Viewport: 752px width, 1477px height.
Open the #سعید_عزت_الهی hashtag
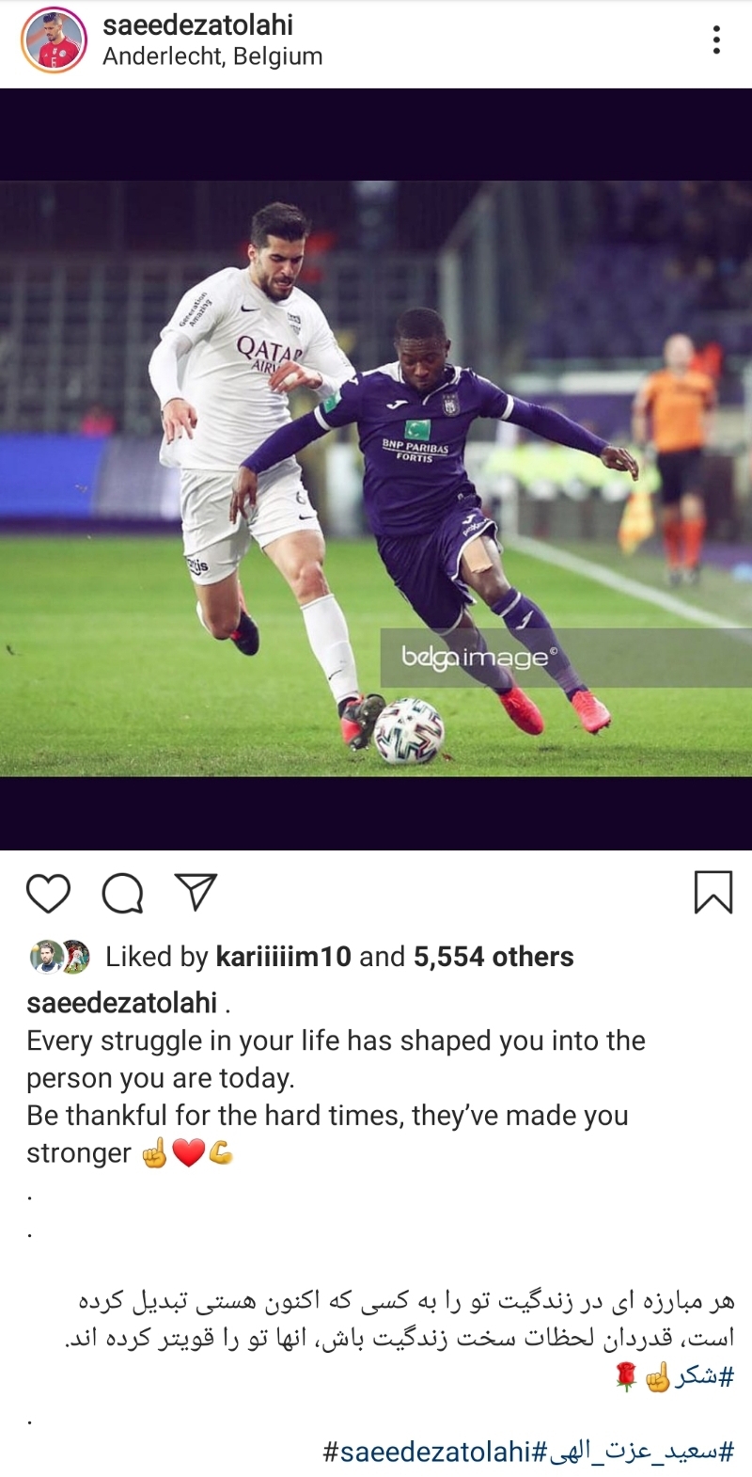(634, 1452)
